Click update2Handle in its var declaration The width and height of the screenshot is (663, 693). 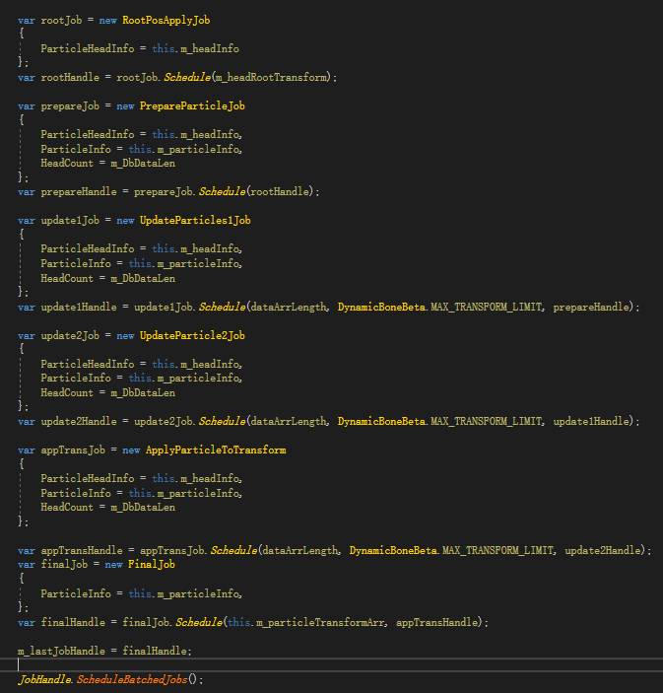pos(79,421)
